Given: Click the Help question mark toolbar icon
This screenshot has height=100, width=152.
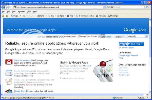Looking at the screenshot, I should click(68, 16).
